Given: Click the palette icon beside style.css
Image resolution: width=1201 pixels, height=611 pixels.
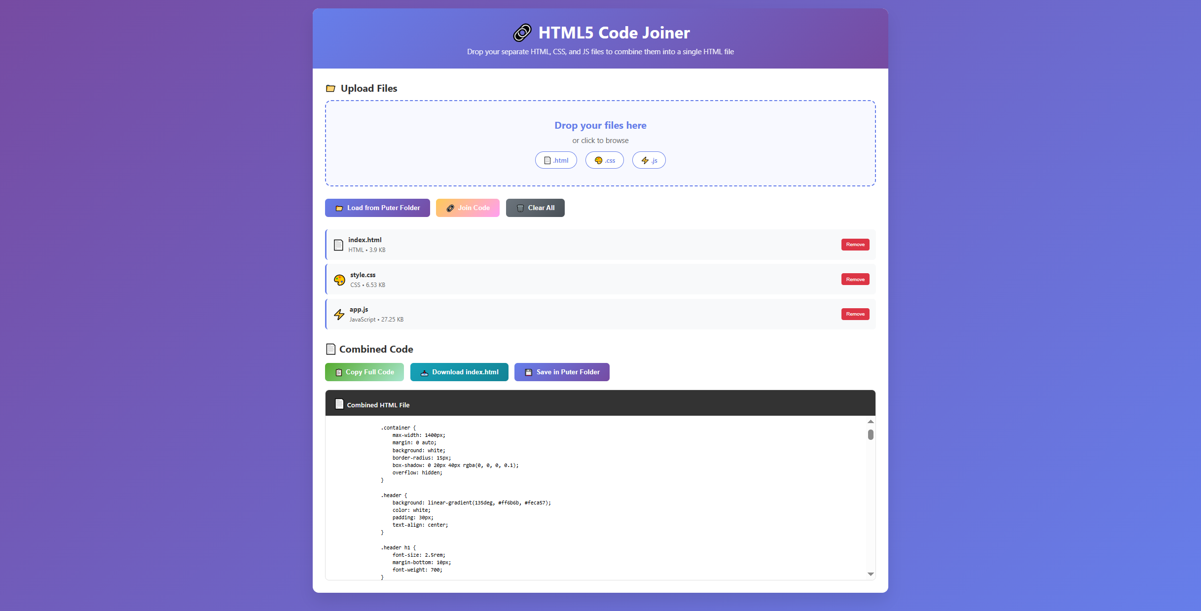Looking at the screenshot, I should tap(338, 279).
